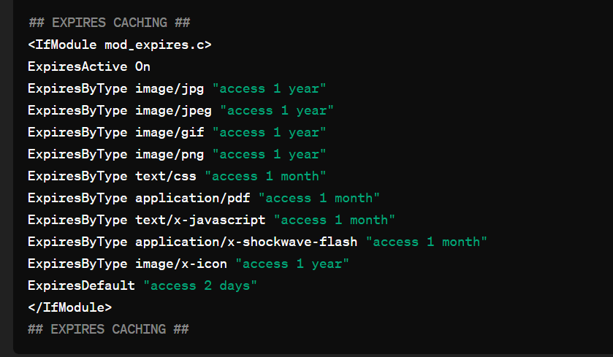Viewport: 613px width, 357px height.
Task: Click the "image/jpeg" MIME type text
Action: tap(173, 110)
